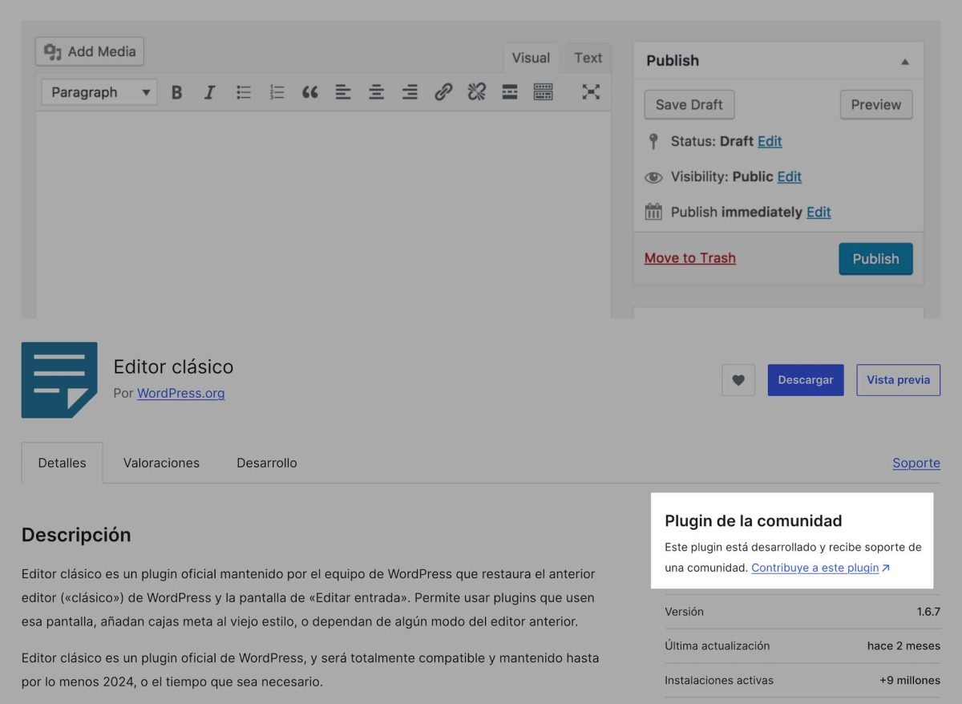This screenshot has height=704, width=962.
Task: Insert a numbered list
Action: (277, 92)
